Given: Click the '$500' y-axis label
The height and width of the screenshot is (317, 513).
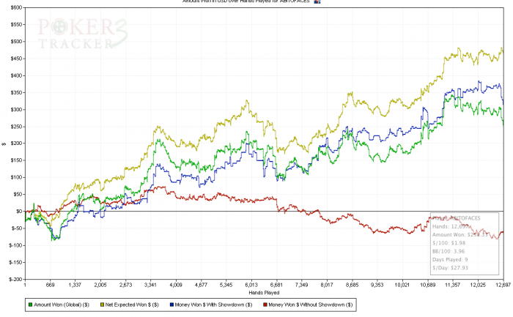Looking at the screenshot, I should coord(16,42).
